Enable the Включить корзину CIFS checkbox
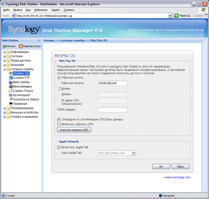 pos(59,124)
